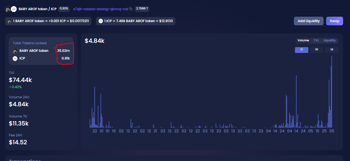The image size is (350, 161).
Task: Open canister link s7qlk-oaaaa-aaaag-qbnvq-cai
Action: tap(101, 9)
